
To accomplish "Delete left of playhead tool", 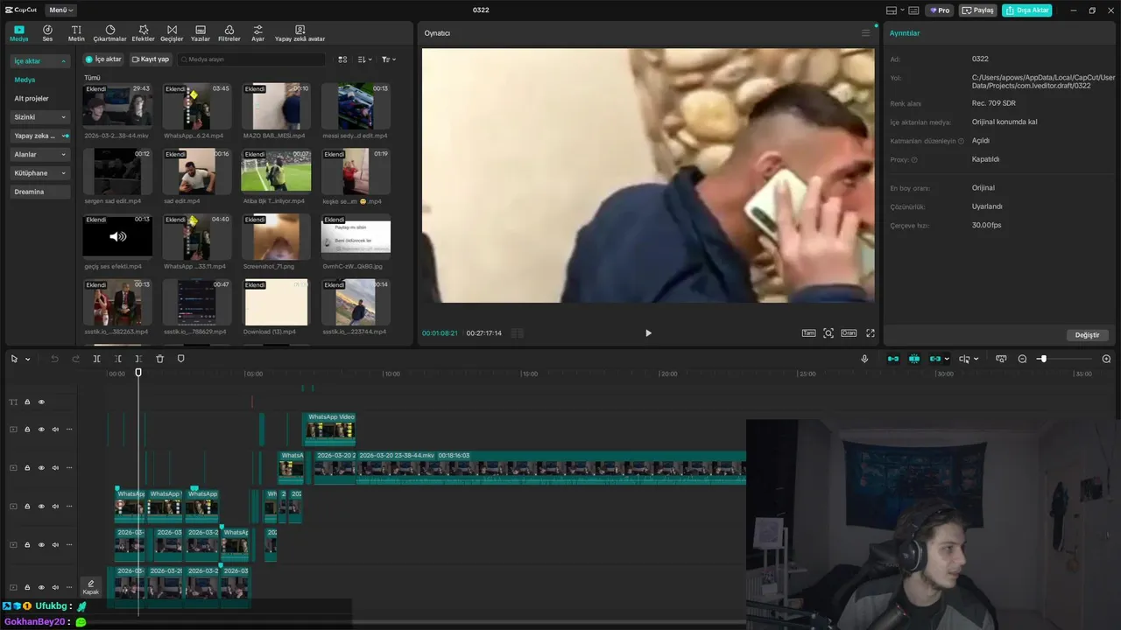I will (x=118, y=359).
